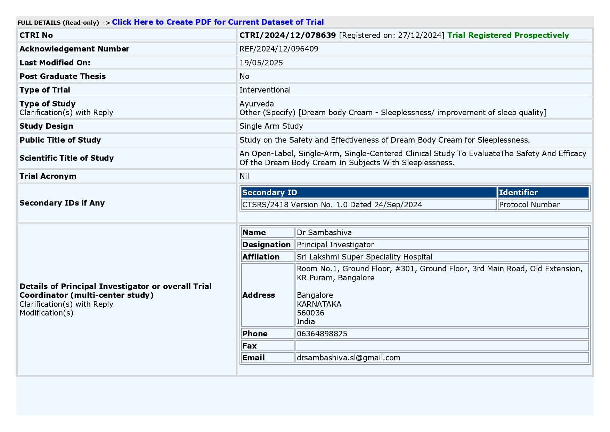Click the Trial Registered Prospectively status text
This screenshot has height=432, width=610.
(507, 35)
